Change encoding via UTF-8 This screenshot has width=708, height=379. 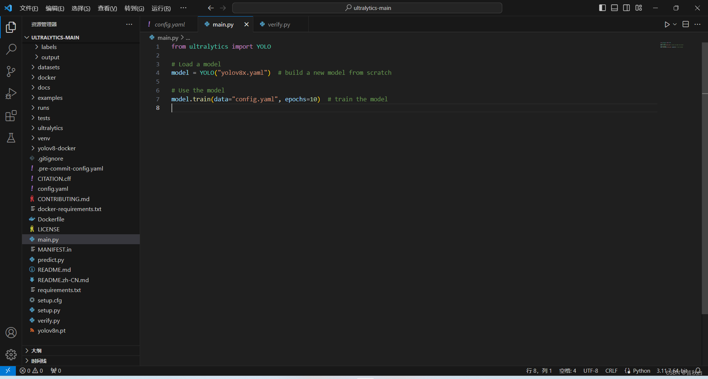pos(591,371)
